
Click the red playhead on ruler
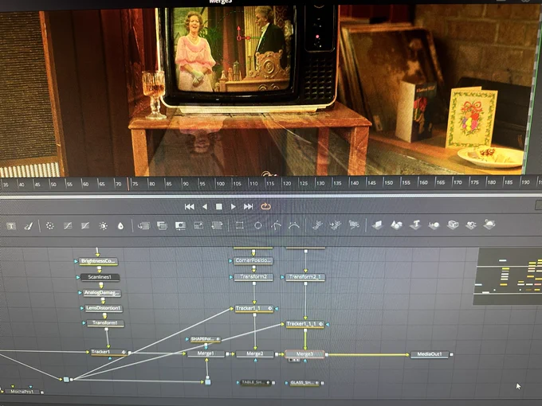click(x=128, y=184)
